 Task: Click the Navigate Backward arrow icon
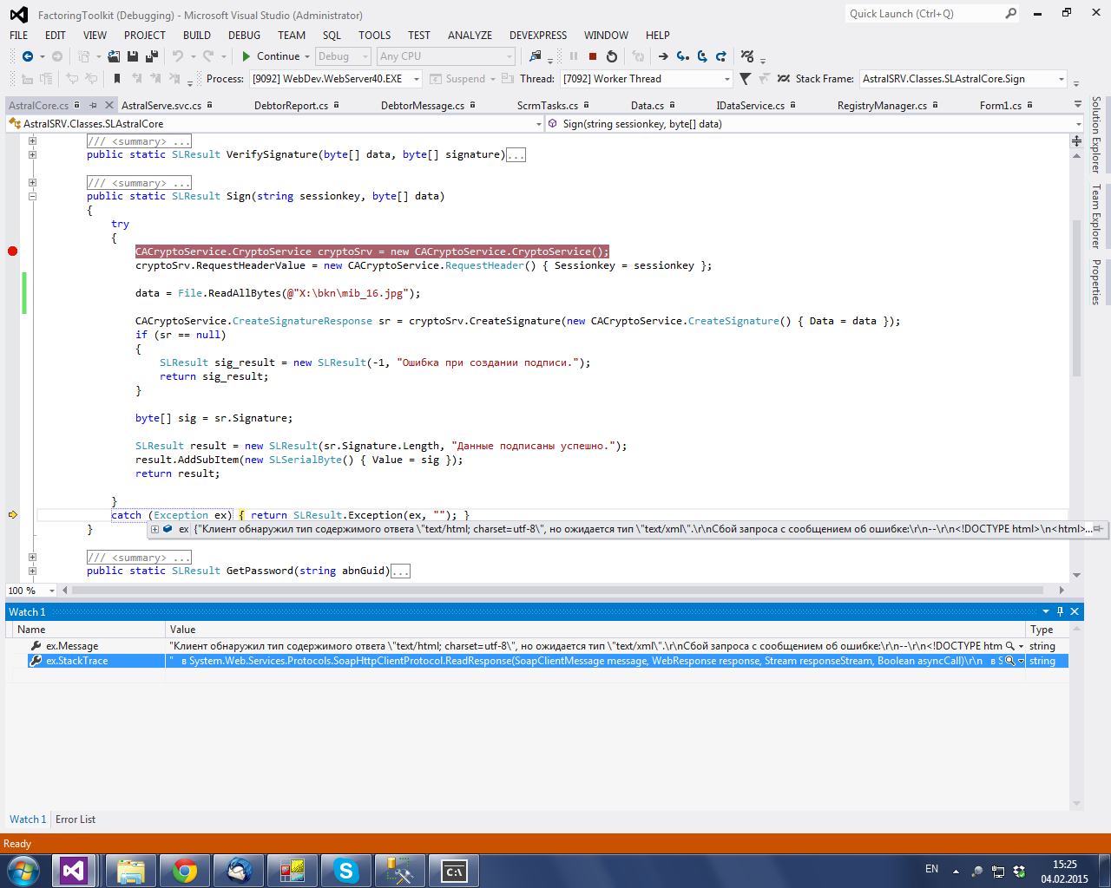28,56
